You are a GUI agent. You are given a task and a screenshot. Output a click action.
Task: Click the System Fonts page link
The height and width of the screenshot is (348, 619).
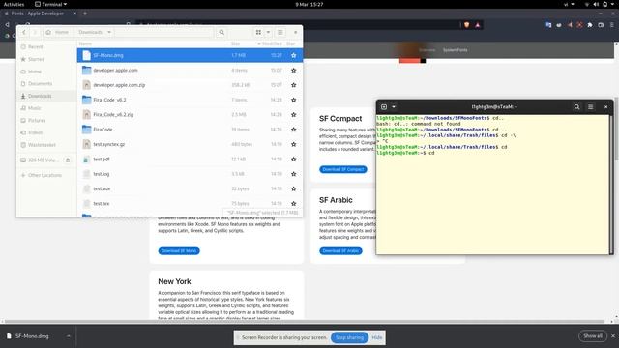pos(455,50)
